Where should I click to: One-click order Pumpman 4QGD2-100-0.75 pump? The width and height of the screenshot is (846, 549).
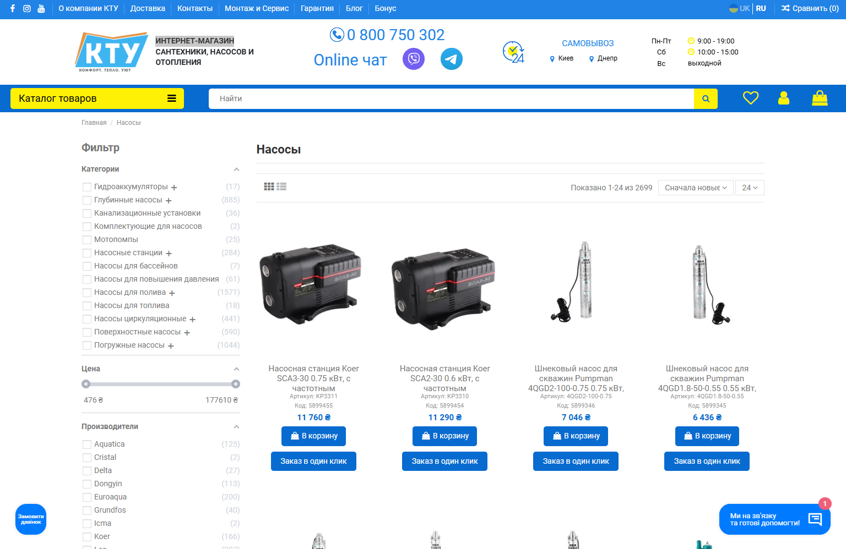[x=576, y=461]
